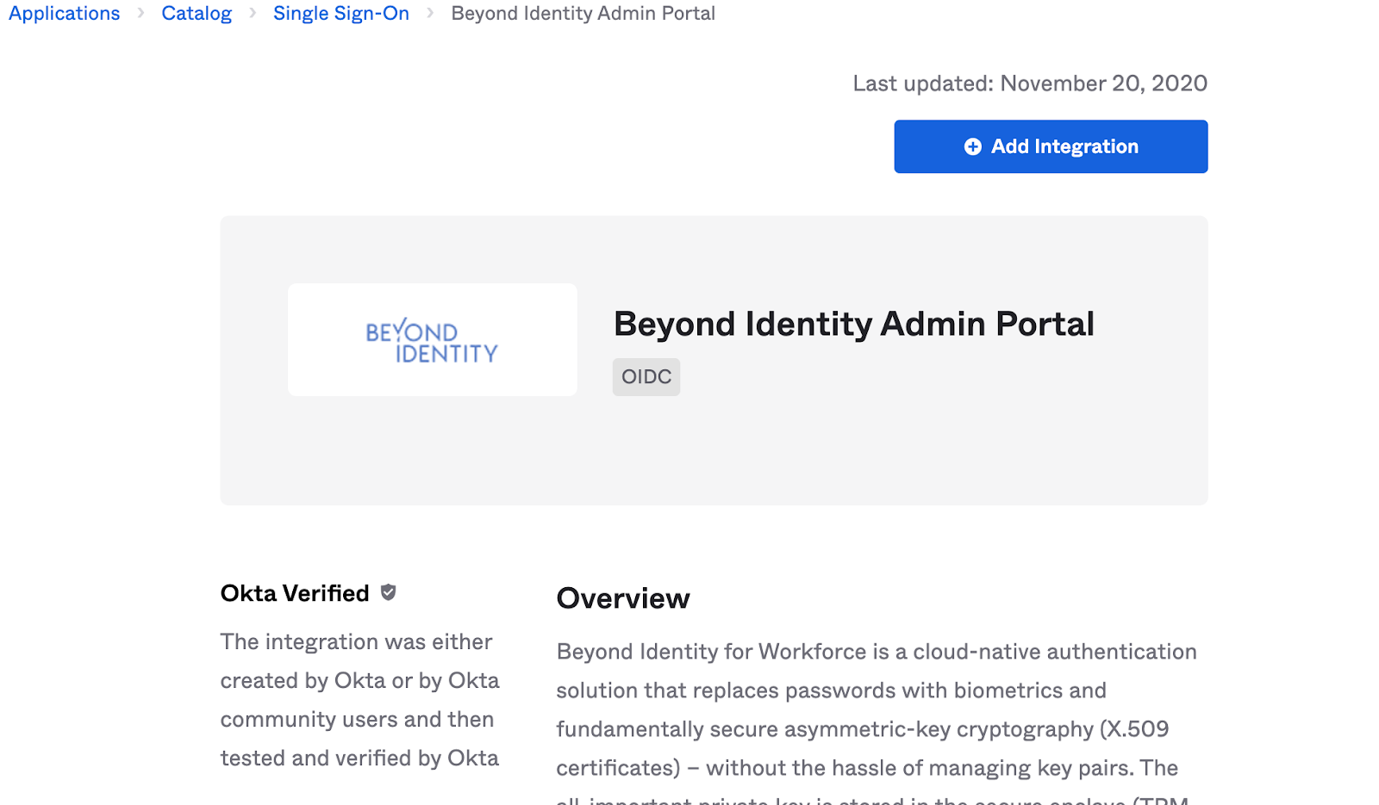The height and width of the screenshot is (805, 1379).
Task: Select the Beyond Identity logo image
Action: click(x=432, y=339)
